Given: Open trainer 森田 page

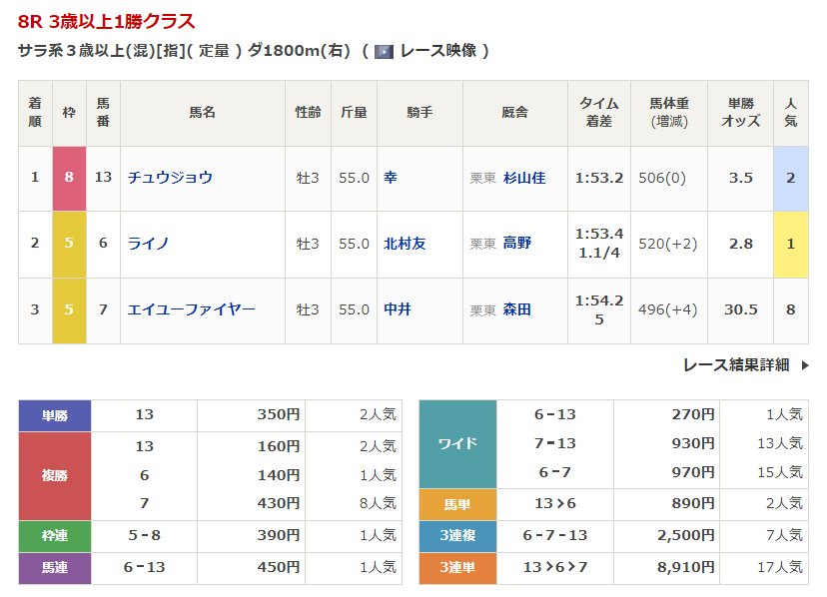Looking at the screenshot, I should (517, 309).
